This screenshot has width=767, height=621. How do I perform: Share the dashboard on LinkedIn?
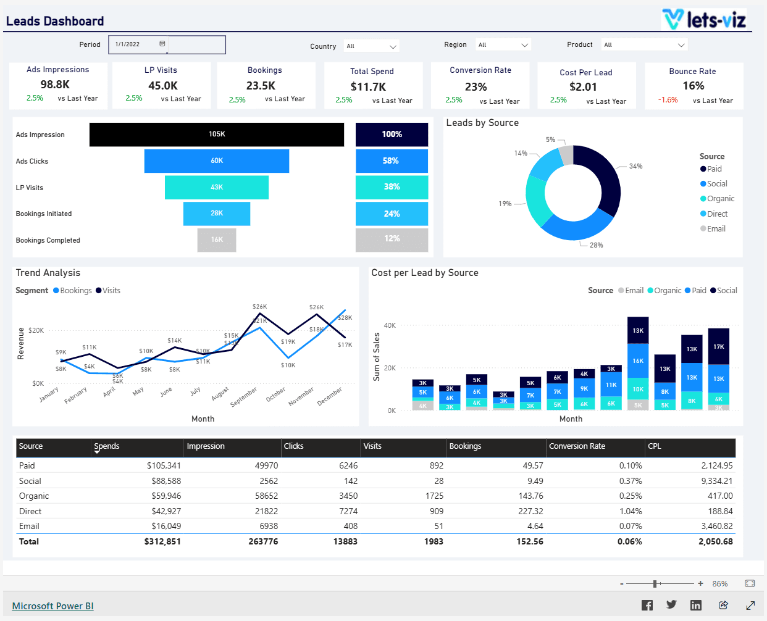[x=696, y=605]
